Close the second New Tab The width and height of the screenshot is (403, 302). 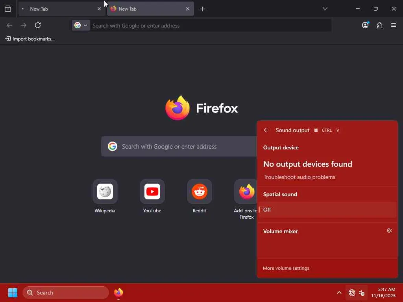click(188, 9)
